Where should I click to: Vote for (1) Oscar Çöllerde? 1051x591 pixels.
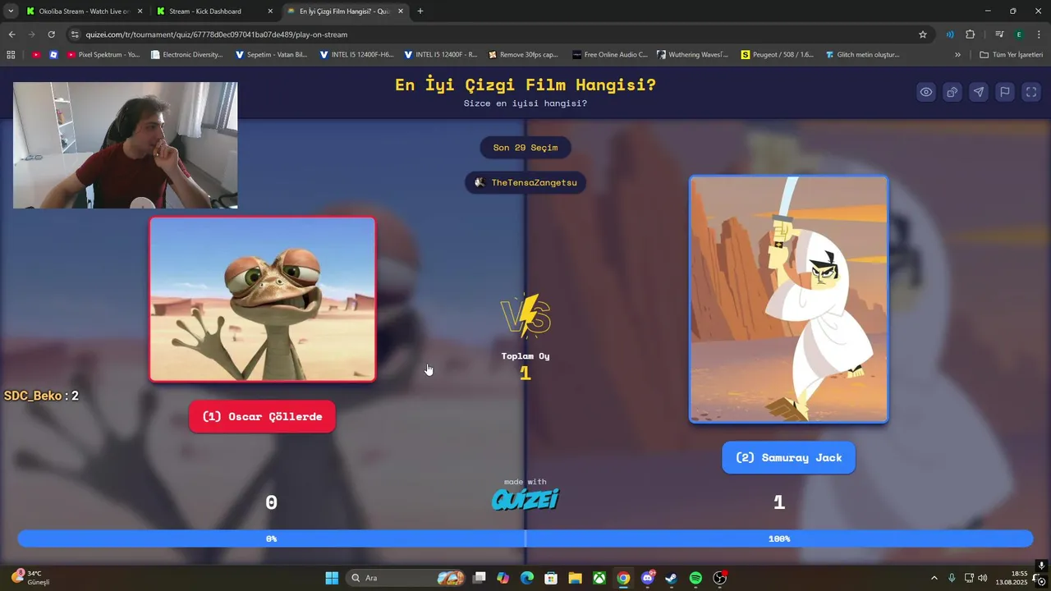tap(262, 416)
